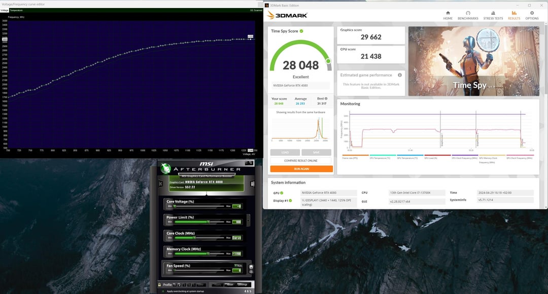The height and width of the screenshot is (294, 548).
Task: Click green validation check beside Time Spy Score
Action: 301,31
